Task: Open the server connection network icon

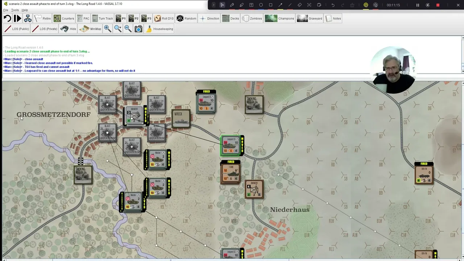Action: click(x=28, y=18)
